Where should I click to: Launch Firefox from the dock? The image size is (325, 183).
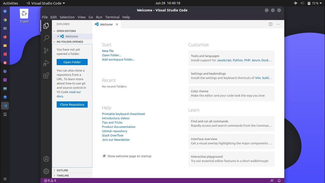(5, 37)
